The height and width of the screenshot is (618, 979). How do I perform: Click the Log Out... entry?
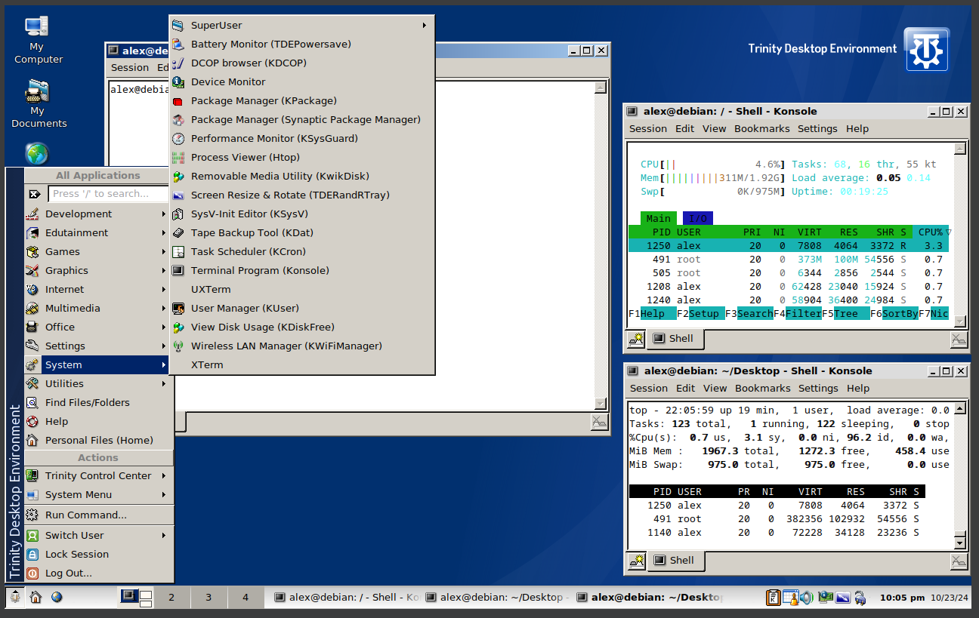[x=68, y=573]
